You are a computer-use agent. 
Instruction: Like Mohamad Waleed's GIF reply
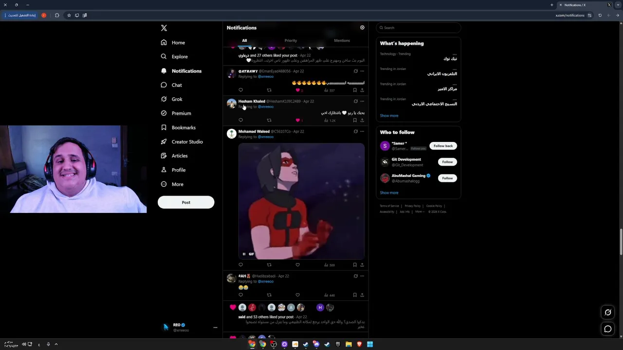tap(298, 265)
